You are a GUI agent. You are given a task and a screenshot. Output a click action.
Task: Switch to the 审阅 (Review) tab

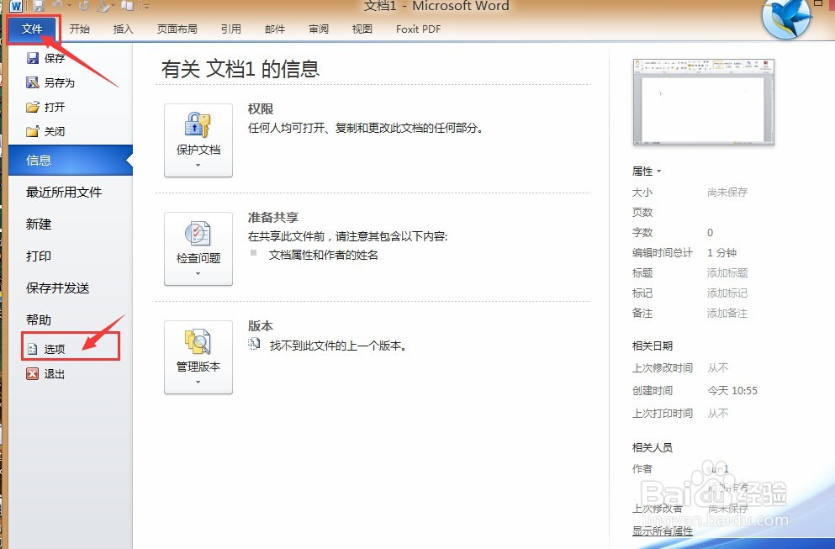(319, 29)
